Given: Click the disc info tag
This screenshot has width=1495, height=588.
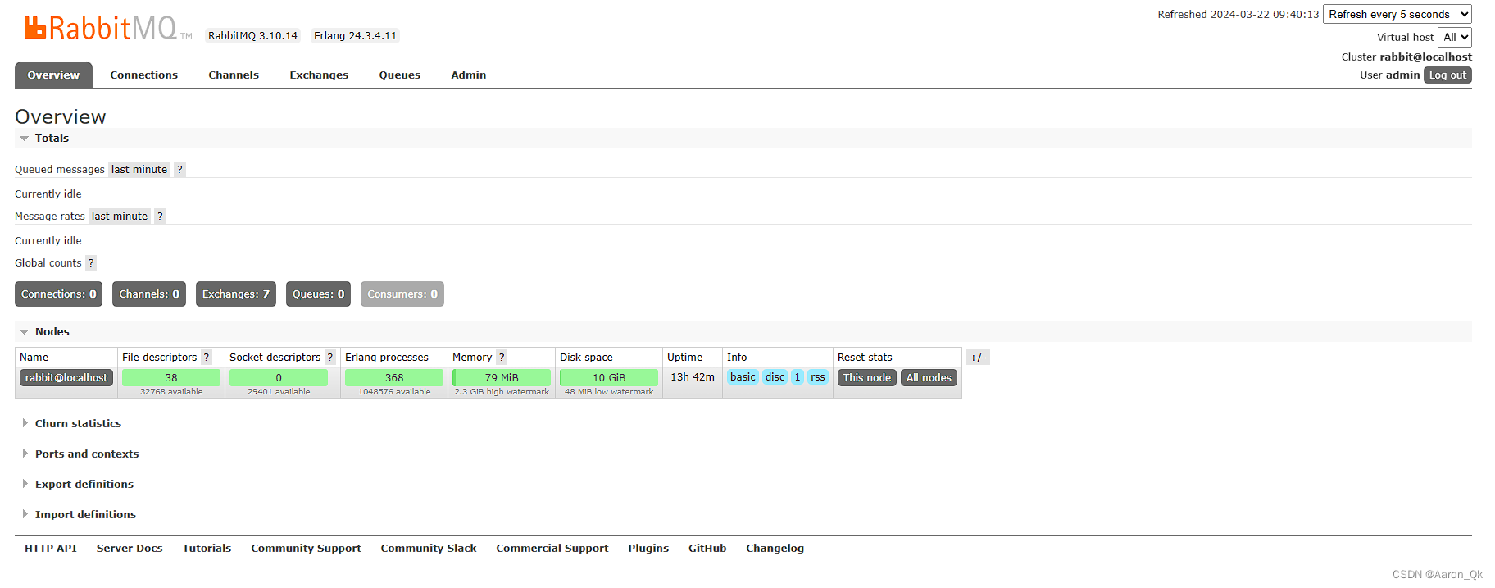Looking at the screenshot, I should tap(775, 377).
